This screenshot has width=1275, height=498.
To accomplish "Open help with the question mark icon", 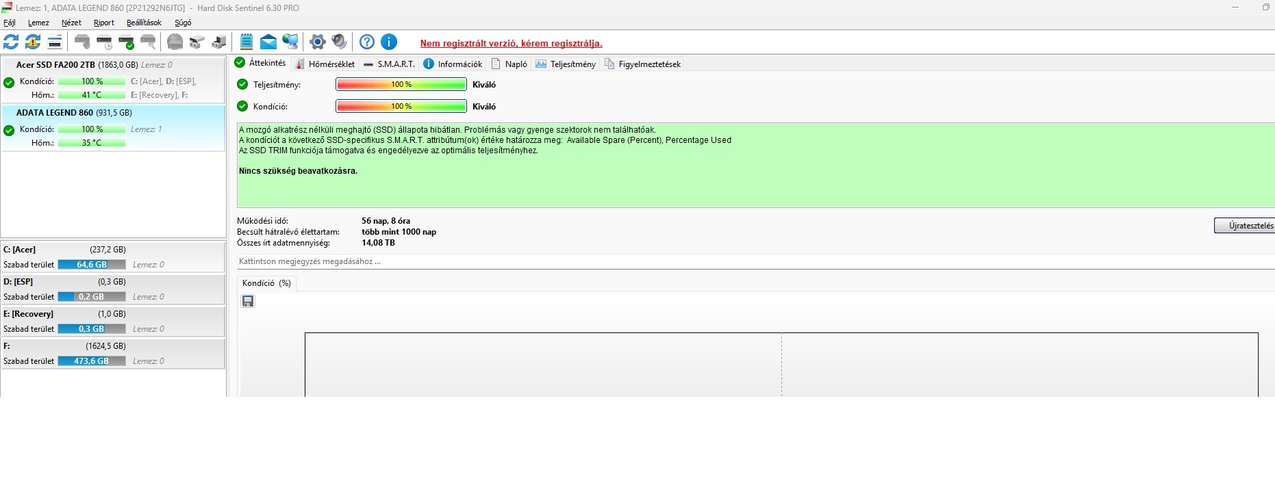I will (x=367, y=42).
